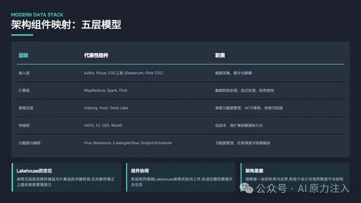Viewport: 361px width, 203px height.
Task: Click the "层级" column header
Action: [24, 55]
